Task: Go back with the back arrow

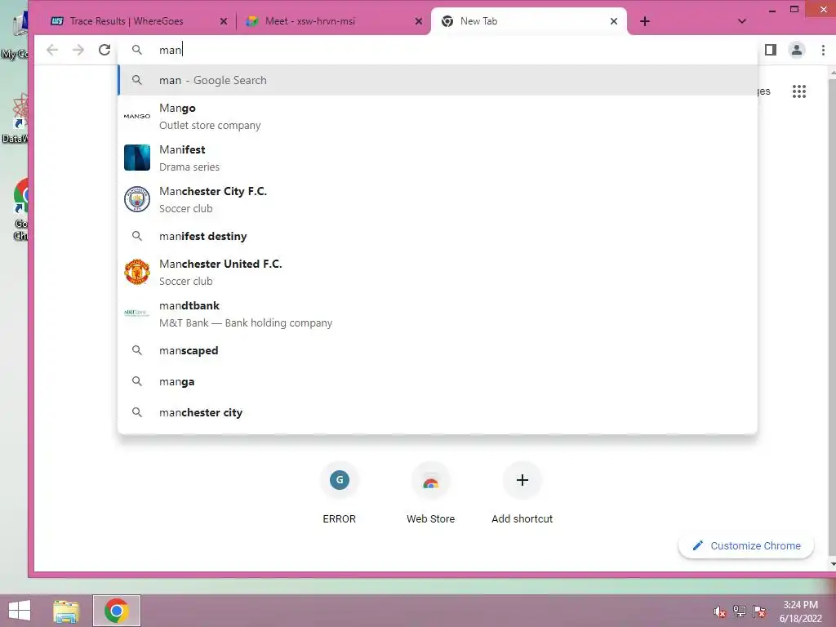Action: 52,50
